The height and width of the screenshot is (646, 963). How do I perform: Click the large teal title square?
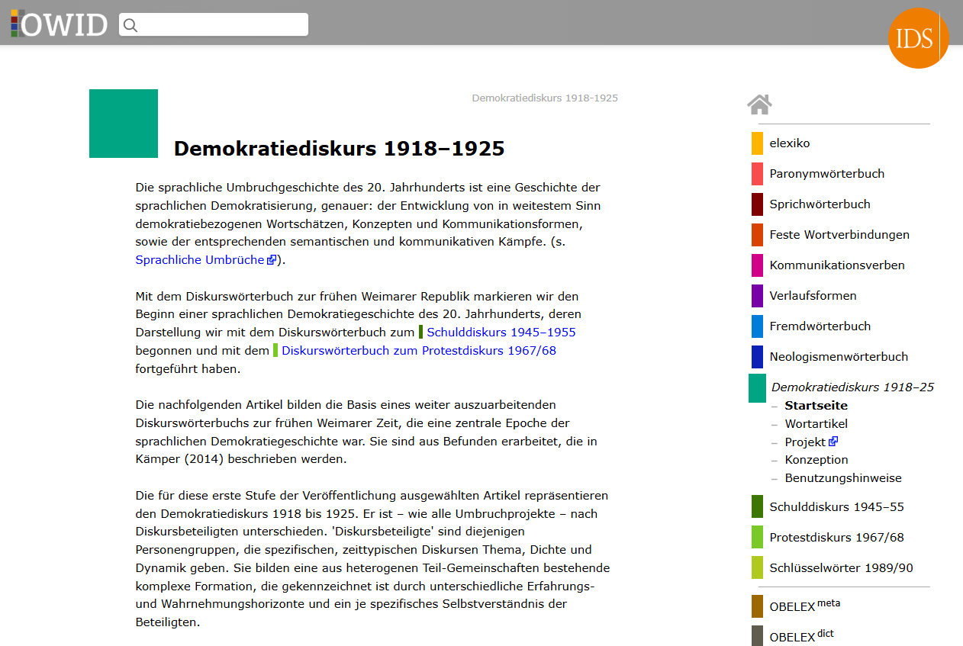pos(124,122)
